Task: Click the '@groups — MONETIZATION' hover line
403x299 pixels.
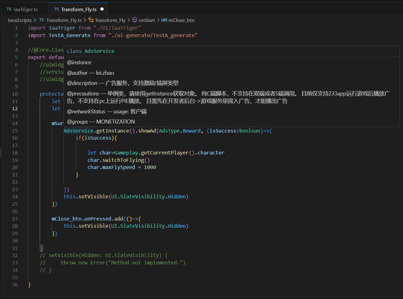Action: tap(101, 122)
